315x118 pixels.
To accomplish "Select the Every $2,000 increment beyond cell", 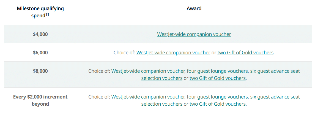I will [40, 100].
